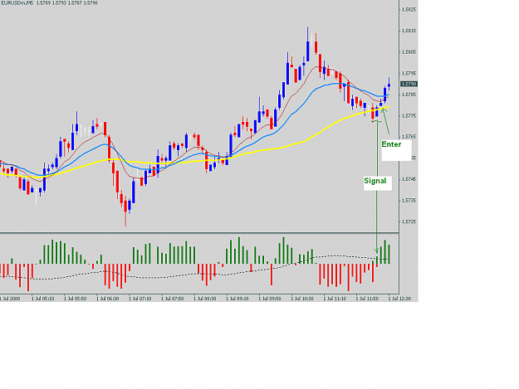This screenshot has width=519, height=389.
Task: Click the 1 Jul 11:50 time label
Action: tap(367, 299)
